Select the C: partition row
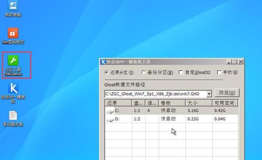Screen dimensions: 262x160 [x=171, y=110]
